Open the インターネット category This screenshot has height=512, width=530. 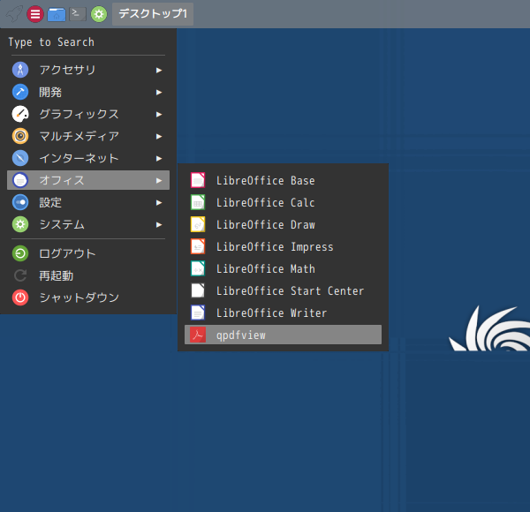click(x=88, y=158)
